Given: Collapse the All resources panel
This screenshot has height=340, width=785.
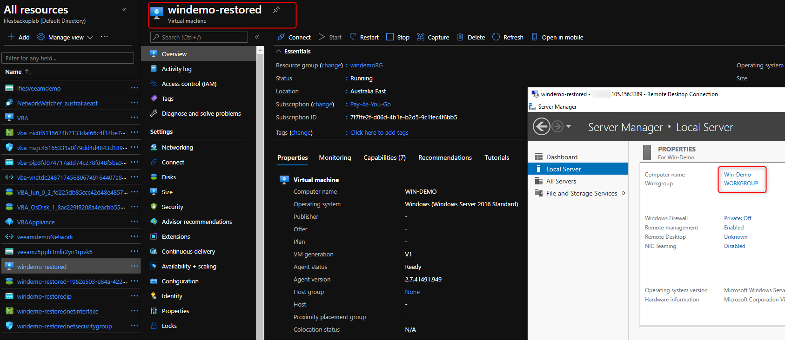Looking at the screenshot, I should [124, 10].
